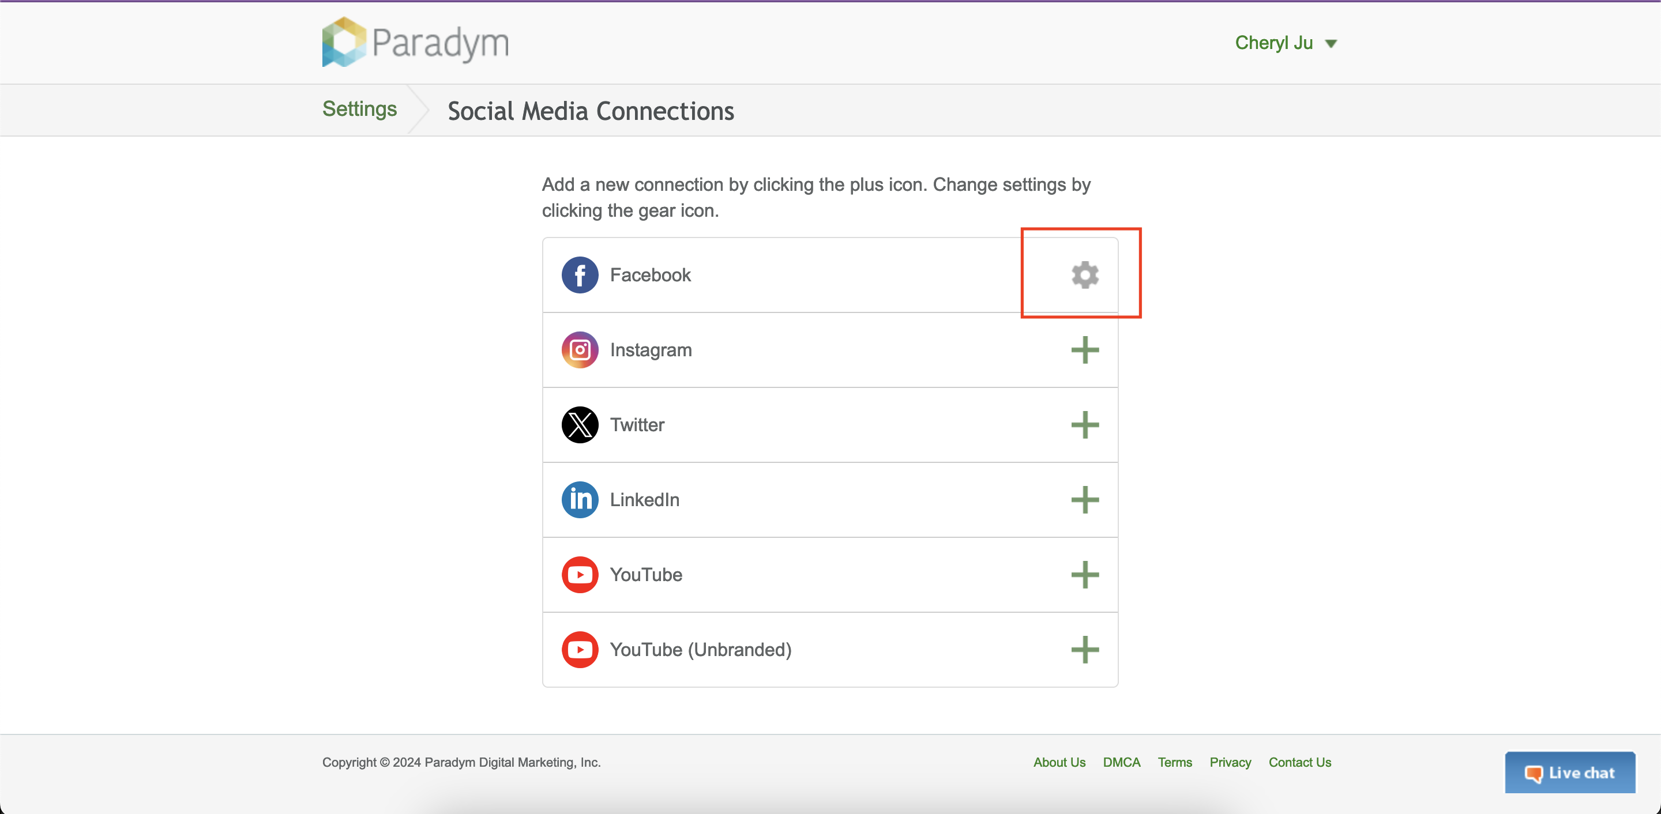Add Instagram connection with plus icon
The width and height of the screenshot is (1661, 814).
click(1084, 350)
